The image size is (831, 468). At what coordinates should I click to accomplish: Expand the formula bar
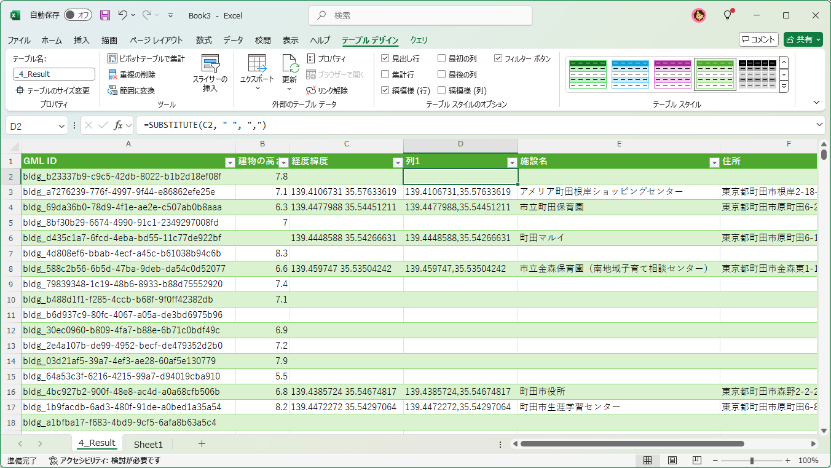click(x=819, y=125)
